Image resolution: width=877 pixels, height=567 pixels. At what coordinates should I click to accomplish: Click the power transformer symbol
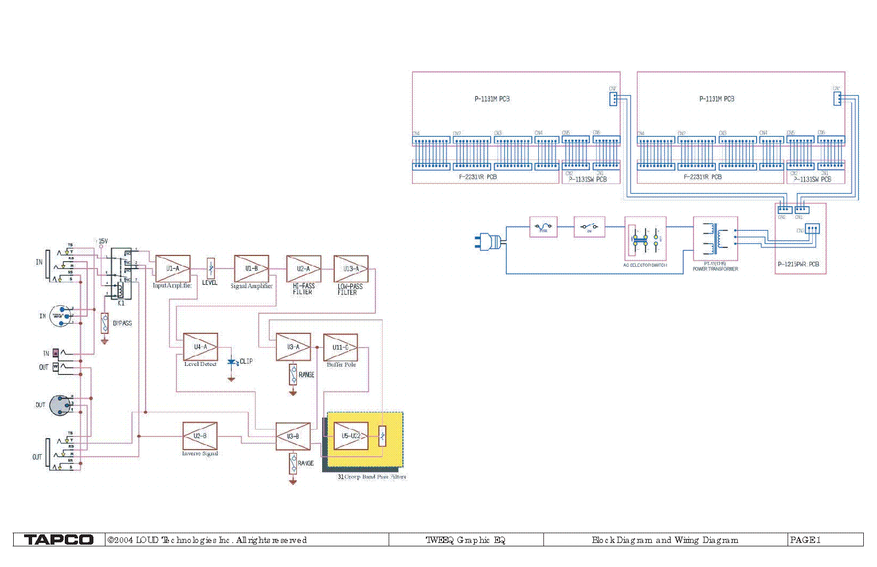pos(715,238)
